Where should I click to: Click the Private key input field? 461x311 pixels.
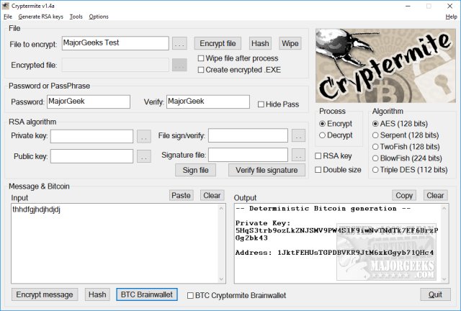pyautogui.click(x=91, y=136)
